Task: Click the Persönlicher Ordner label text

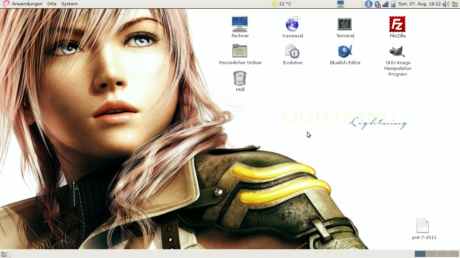Action: [240, 62]
